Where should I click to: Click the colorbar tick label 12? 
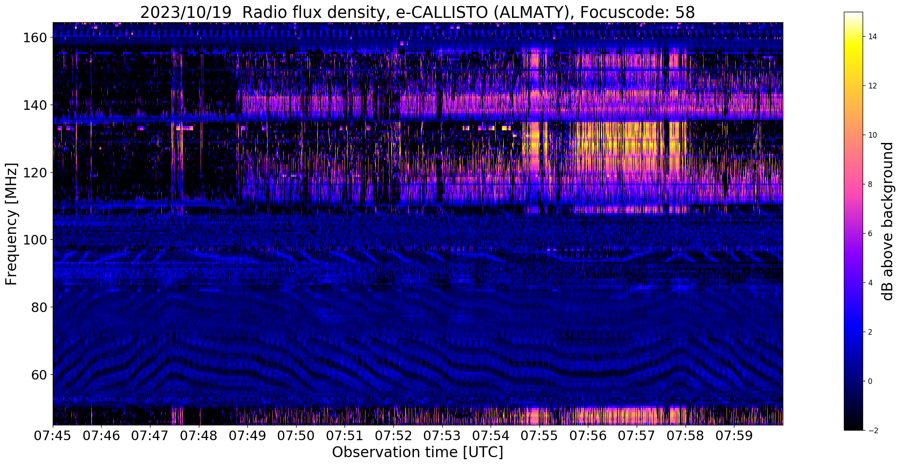point(872,86)
